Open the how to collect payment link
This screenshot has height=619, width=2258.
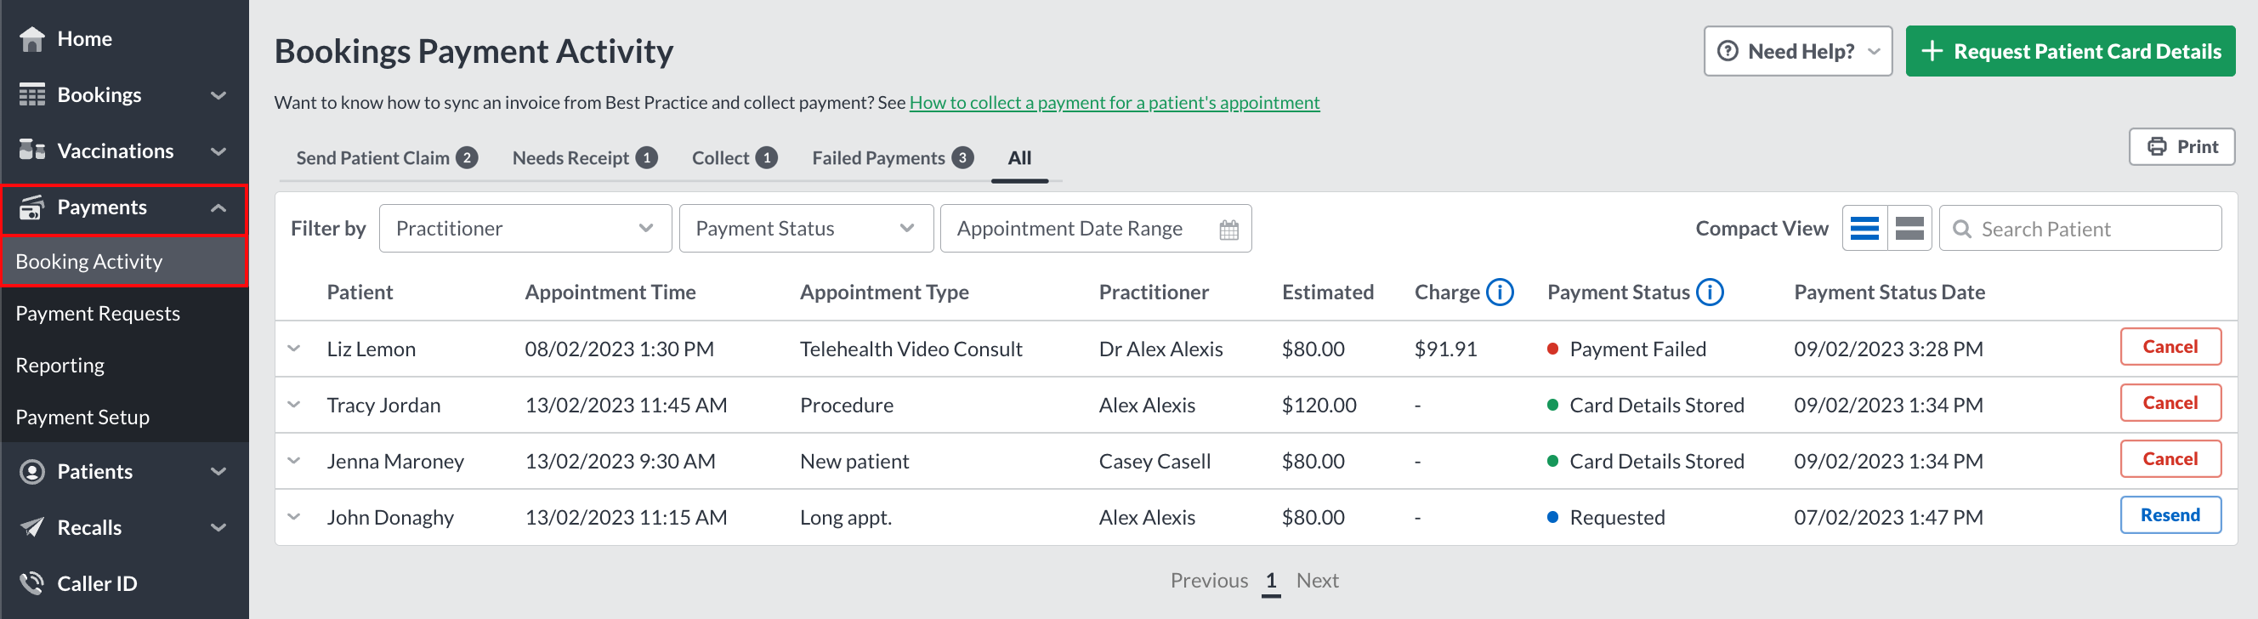coord(1114,103)
